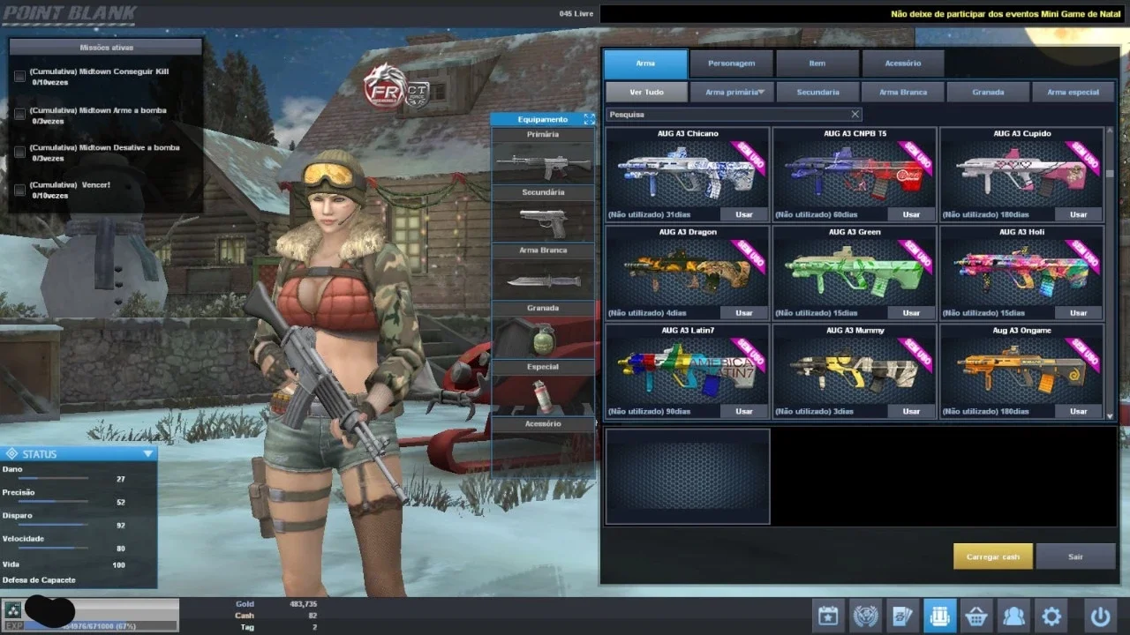Select the Granada grenade slot
The height and width of the screenshot is (635, 1130).
(x=543, y=337)
